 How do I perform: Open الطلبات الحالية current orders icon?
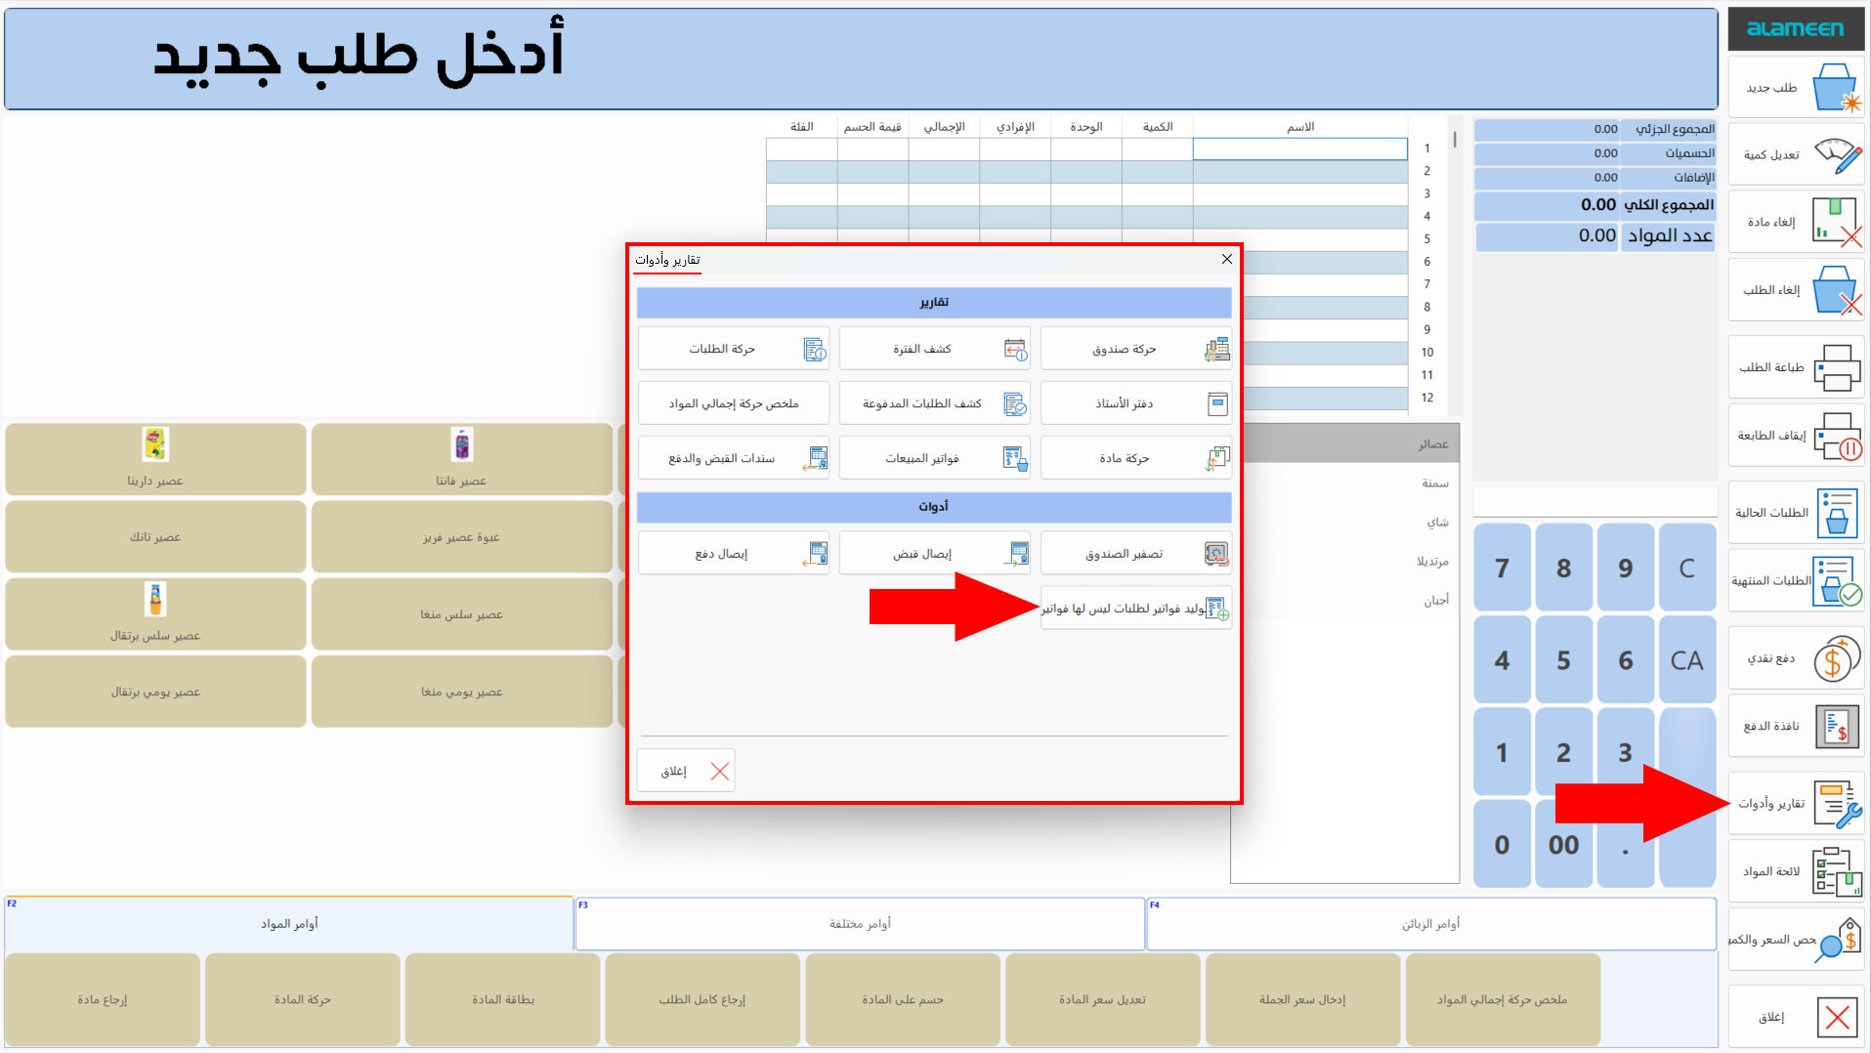click(1837, 513)
